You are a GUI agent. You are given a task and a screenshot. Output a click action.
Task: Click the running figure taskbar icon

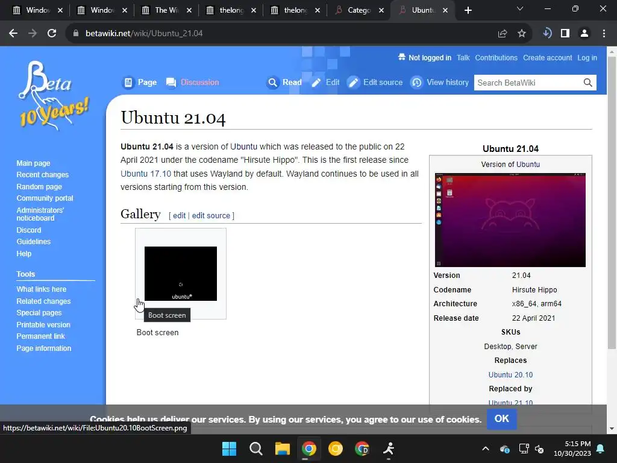[x=389, y=449]
